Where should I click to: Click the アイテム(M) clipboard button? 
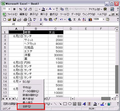pos(95,9)
